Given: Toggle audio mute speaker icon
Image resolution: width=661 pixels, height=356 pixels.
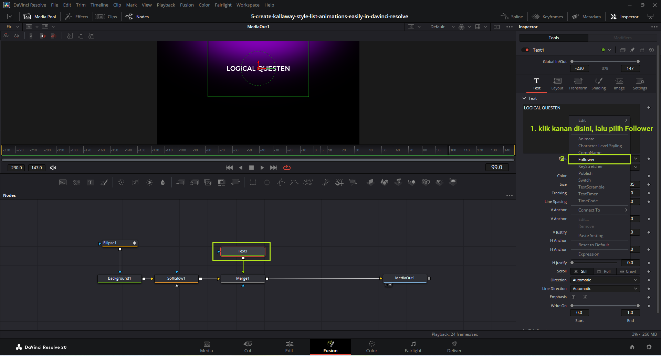Looking at the screenshot, I should pos(53,168).
